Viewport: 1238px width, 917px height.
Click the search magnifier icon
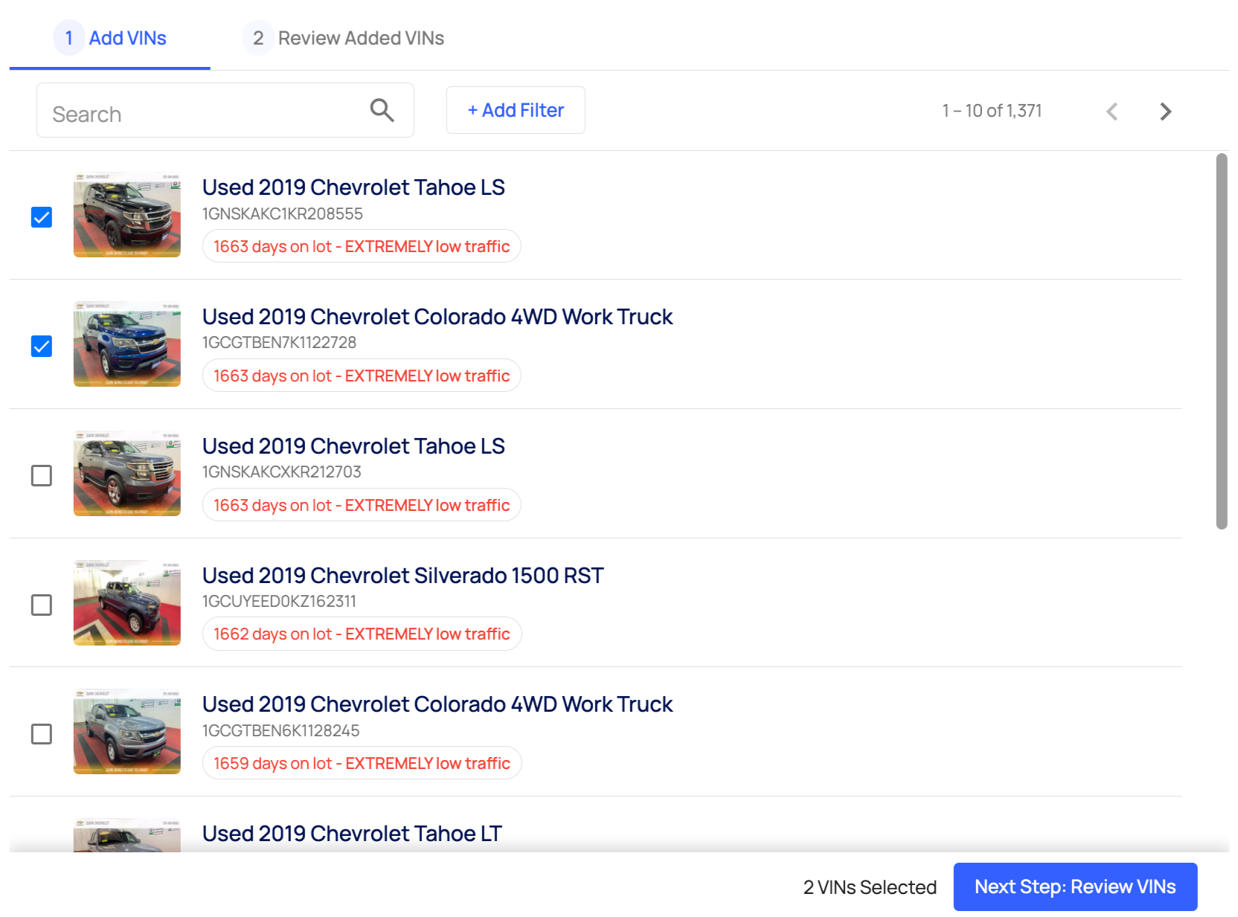pos(382,110)
